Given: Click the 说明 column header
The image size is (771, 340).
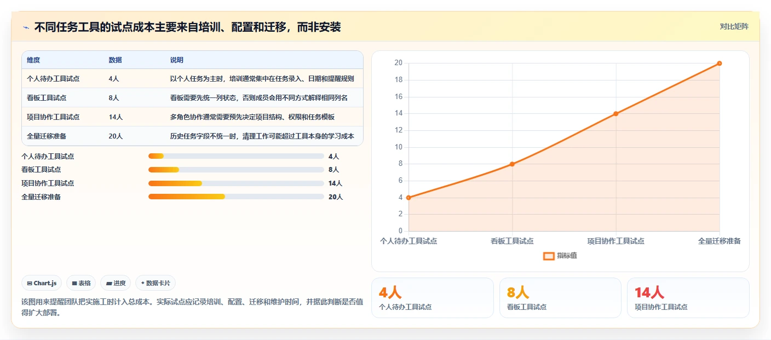Looking at the screenshot, I should click(x=177, y=60).
